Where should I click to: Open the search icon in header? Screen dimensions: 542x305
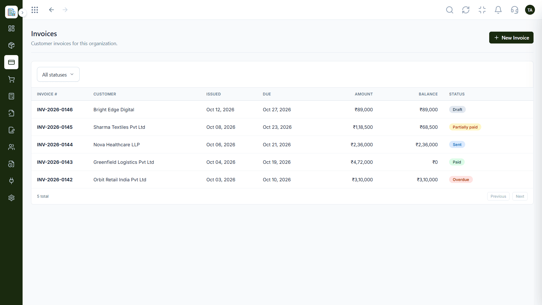click(450, 10)
